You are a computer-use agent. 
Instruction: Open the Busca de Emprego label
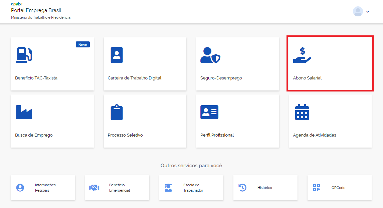(x=34, y=135)
